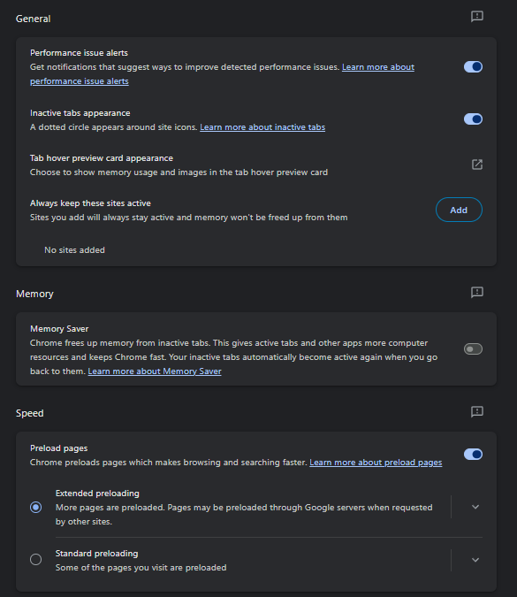Viewport: 517px width, 597px height.
Task: Open Learn more about inactive tabs link
Action: pyautogui.click(x=262, y=127)
